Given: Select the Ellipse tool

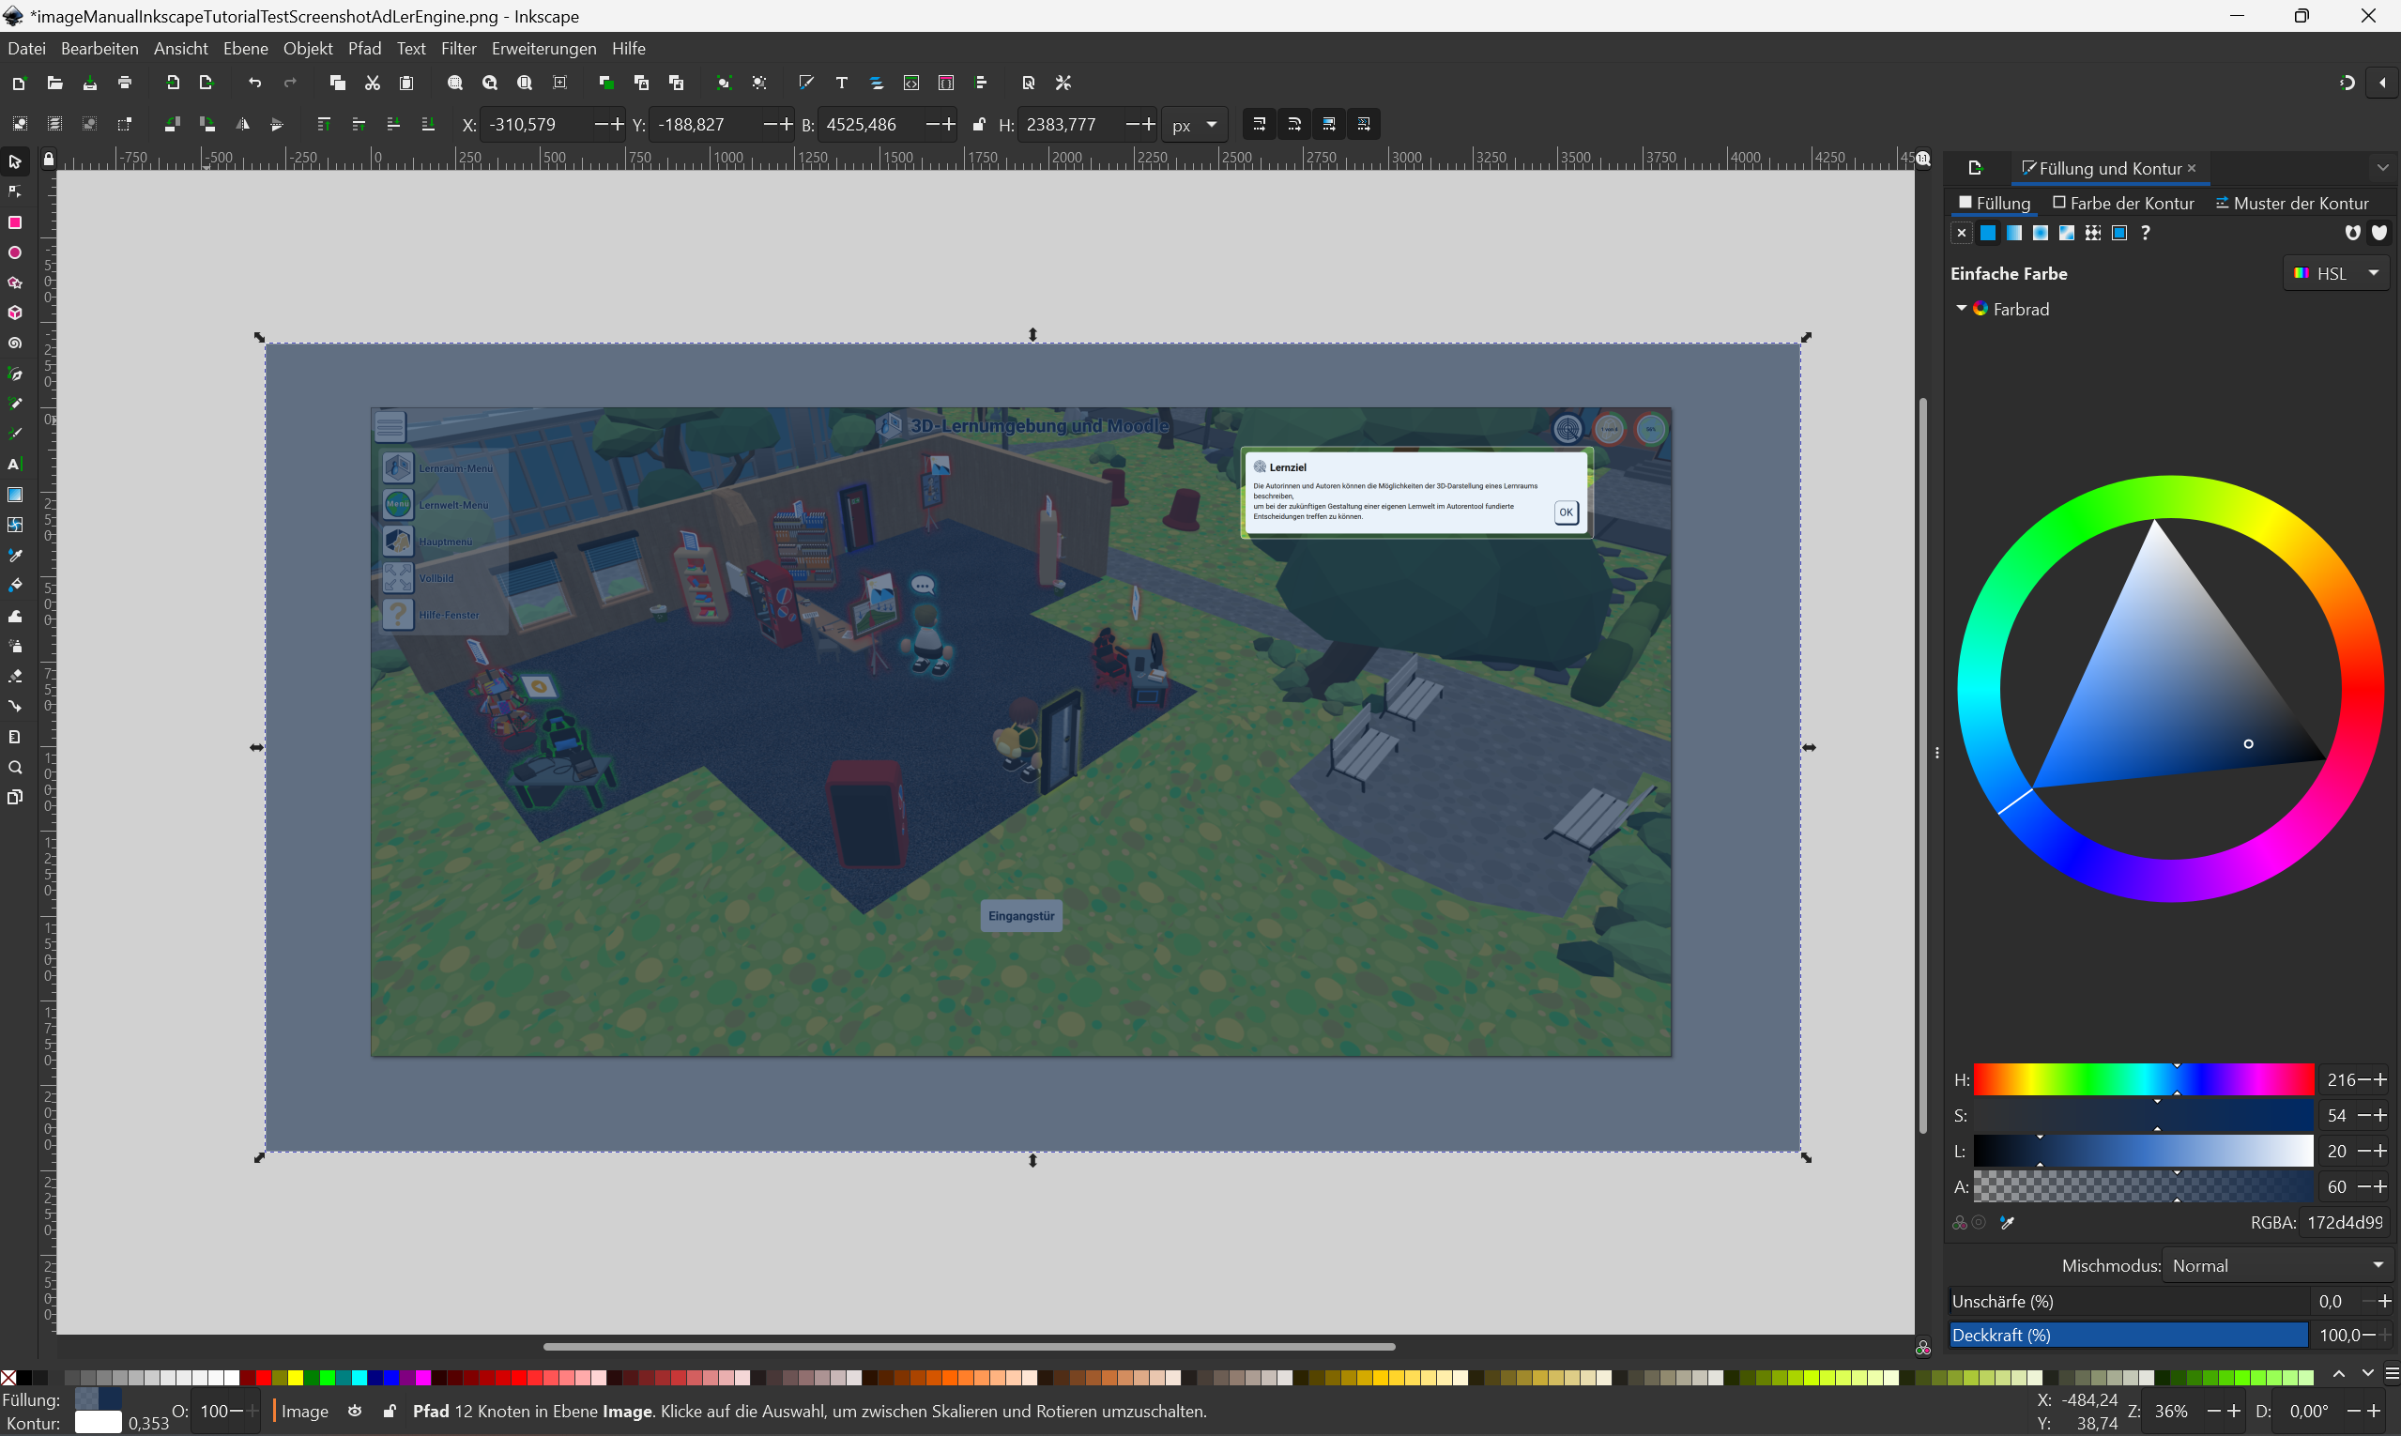Looking at the screenshot, I should pos(14,252).
